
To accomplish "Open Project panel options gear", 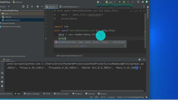I will coord(38,7).
